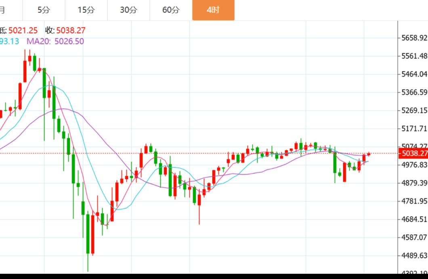Click the 收 5038.27 closing price readout
The image size is (428, 279).
pyautogui.click(x=65, y=30)
